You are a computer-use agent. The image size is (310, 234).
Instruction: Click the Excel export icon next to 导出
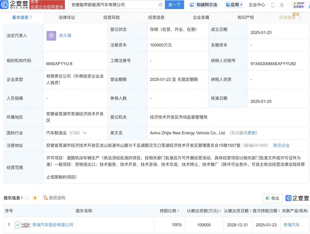click(x=268, y=198)
